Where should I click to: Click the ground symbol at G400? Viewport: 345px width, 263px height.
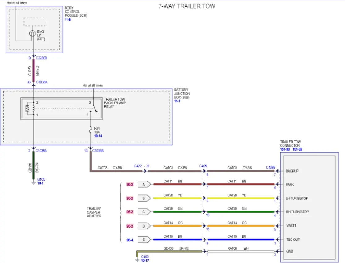(x=137, y=260)
